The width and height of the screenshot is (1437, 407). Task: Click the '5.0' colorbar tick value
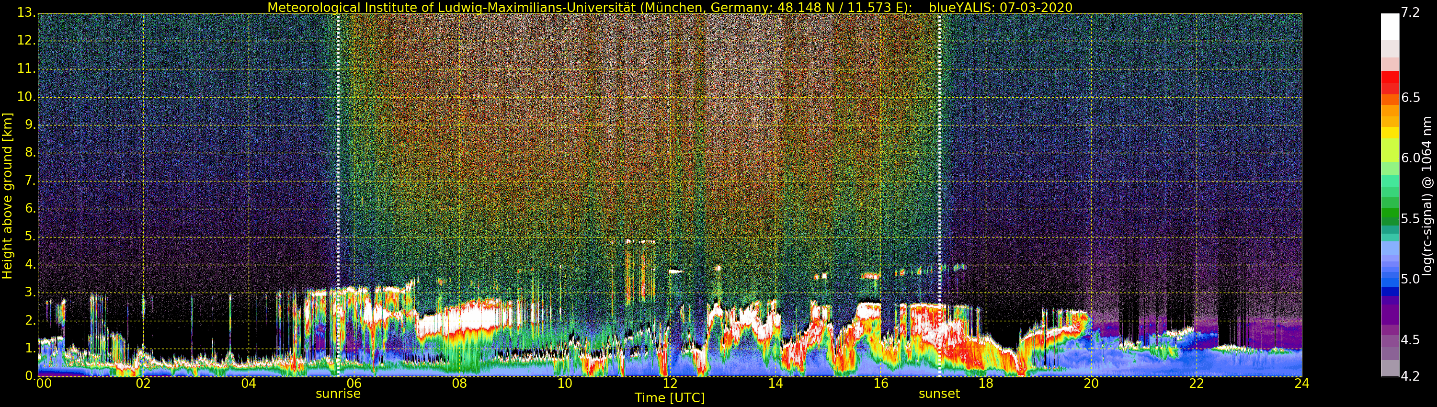coord(1410,279)
